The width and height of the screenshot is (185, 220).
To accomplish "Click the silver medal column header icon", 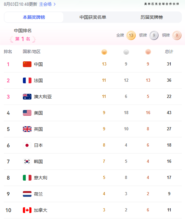I will point(126,52).
